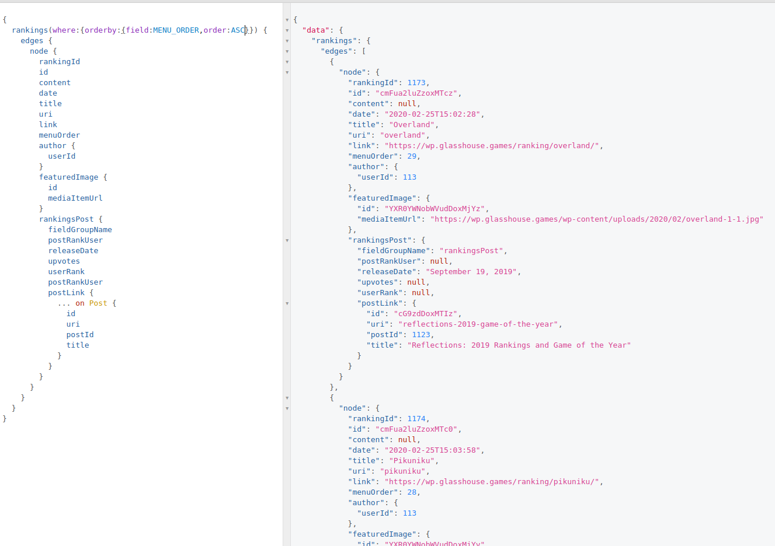
Task: Click the fieldGroupName field in the query
Action: point(80,230)
